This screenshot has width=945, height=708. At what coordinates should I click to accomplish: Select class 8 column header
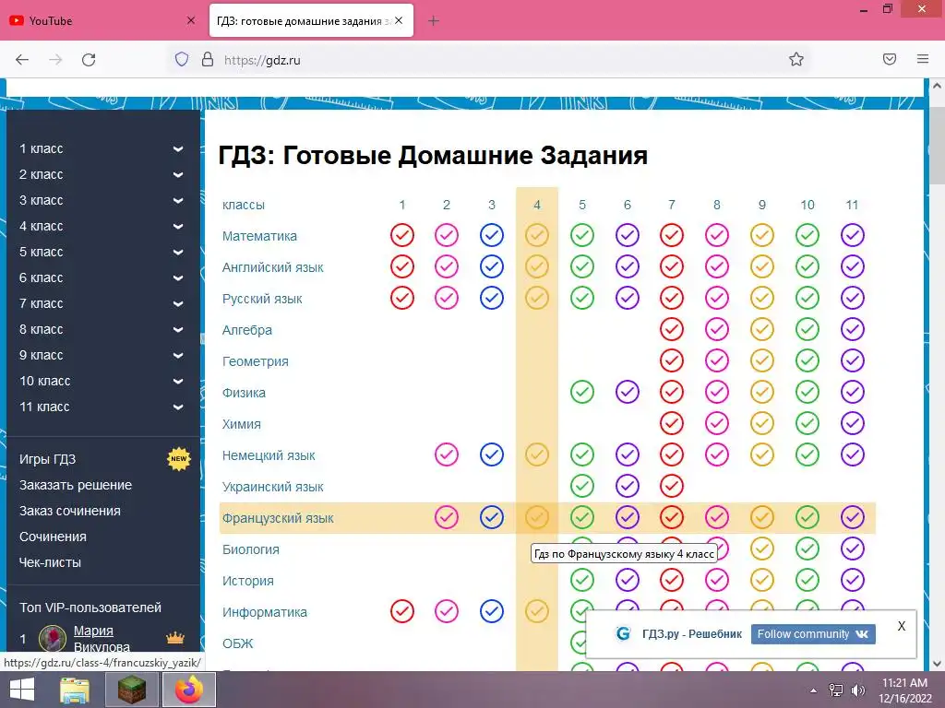coord(716,205)
